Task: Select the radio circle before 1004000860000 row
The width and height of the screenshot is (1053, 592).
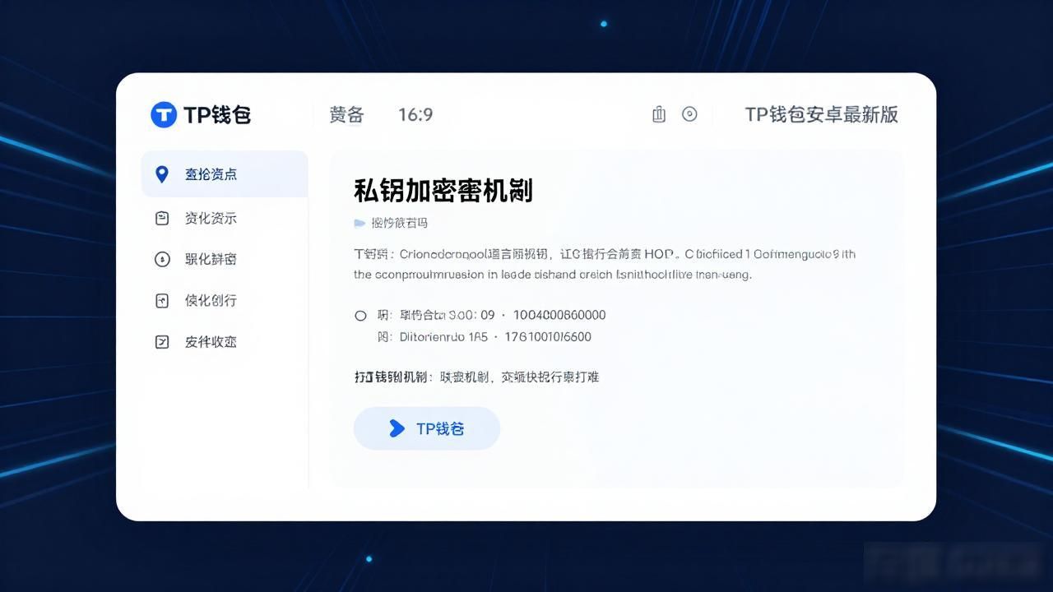Action: tap(360, 316)
